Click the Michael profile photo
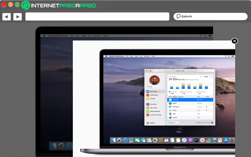This screenshot has width=251, height=157. pyautogui.click(x=154, y=80)
